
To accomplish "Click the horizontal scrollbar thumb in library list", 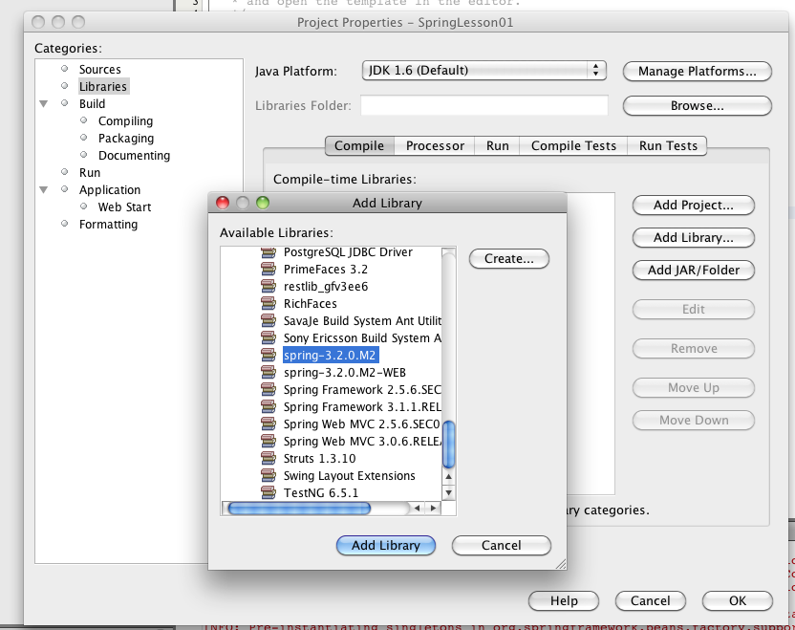I will [299, 509].
